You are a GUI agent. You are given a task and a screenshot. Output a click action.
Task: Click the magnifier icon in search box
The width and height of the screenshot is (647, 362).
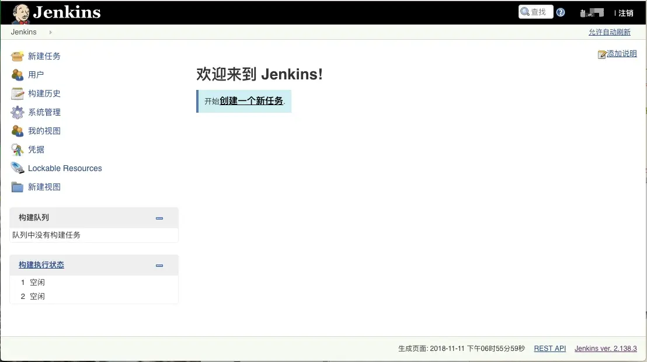(525, 12)
